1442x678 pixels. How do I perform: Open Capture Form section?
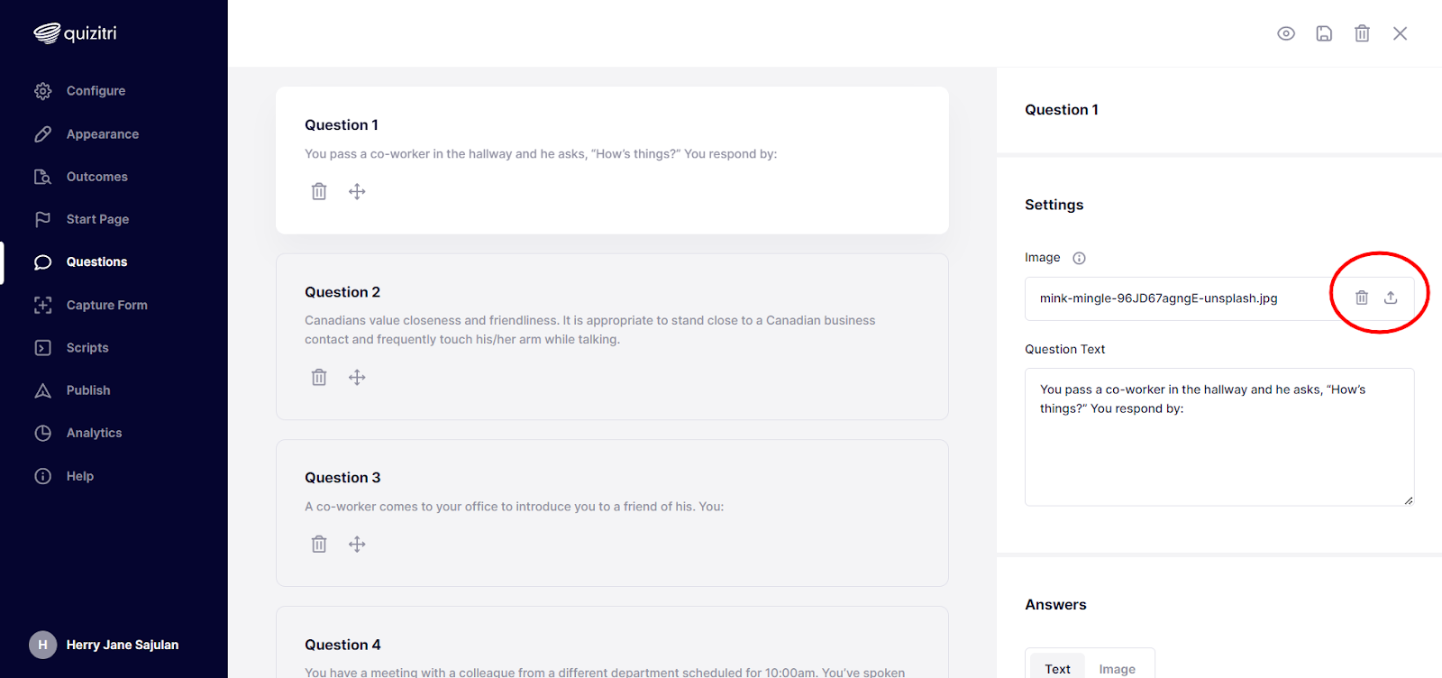(x=106, y=306)
